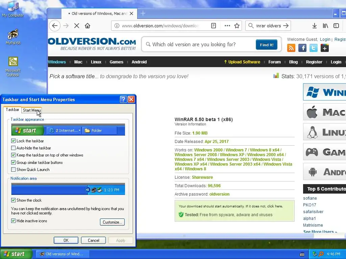Uncheck Lock the taskbar
Image resolution: width=346 pixels, height=259 pixels.
click(x=13, y=141)
